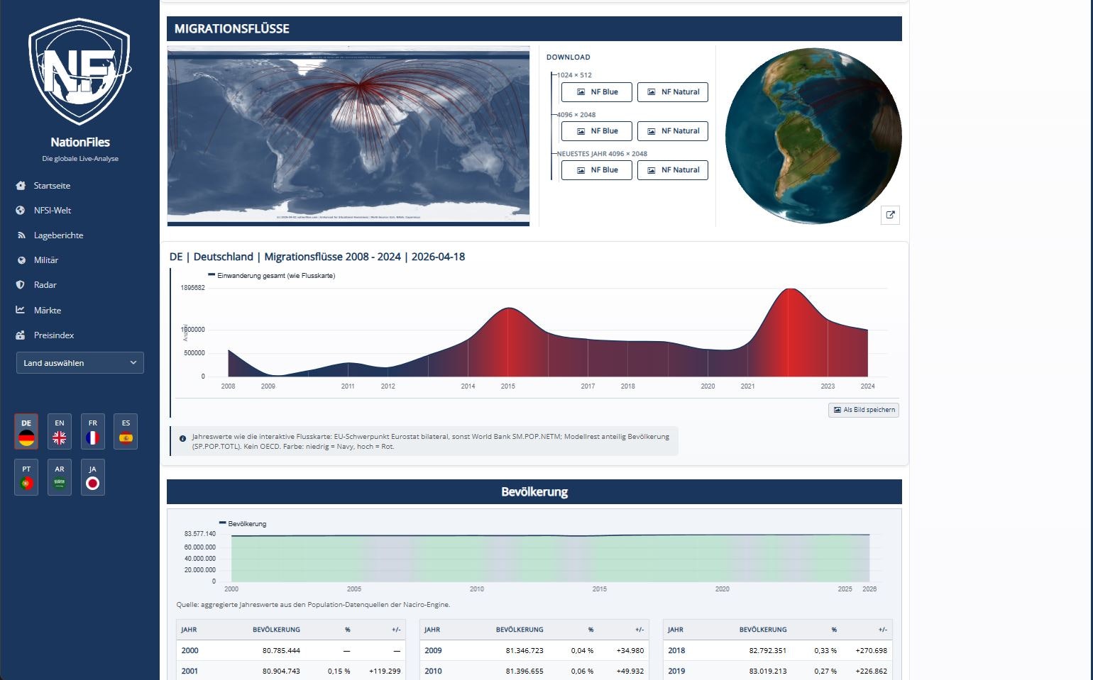Click the migration flow world map image
Viewport: 1093px width, 680px height.
348,136
